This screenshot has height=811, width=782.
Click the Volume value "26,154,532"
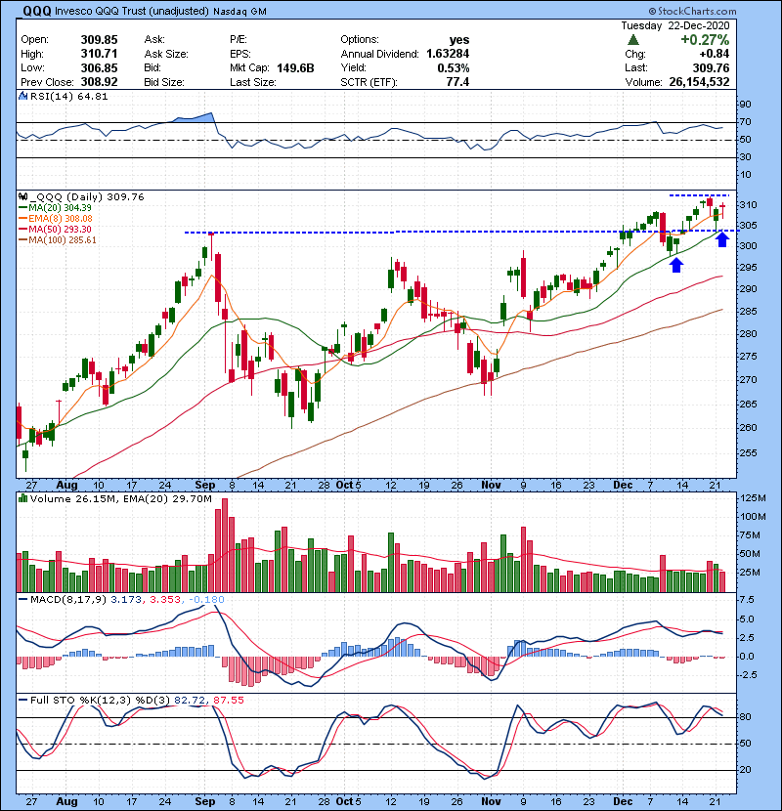pyautogui.click(x=699, y=82)
